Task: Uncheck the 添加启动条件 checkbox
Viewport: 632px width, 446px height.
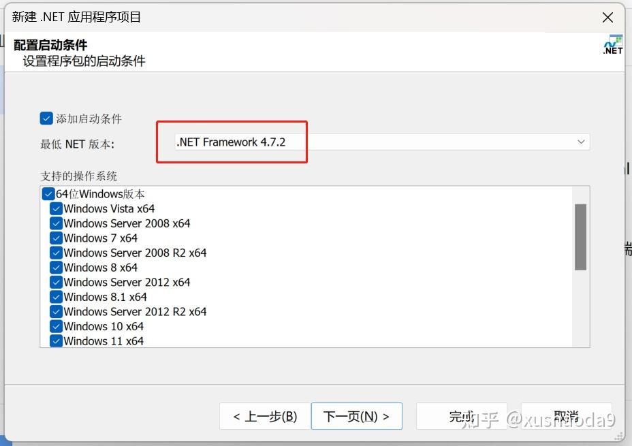Action: click(x=46, y=117)
